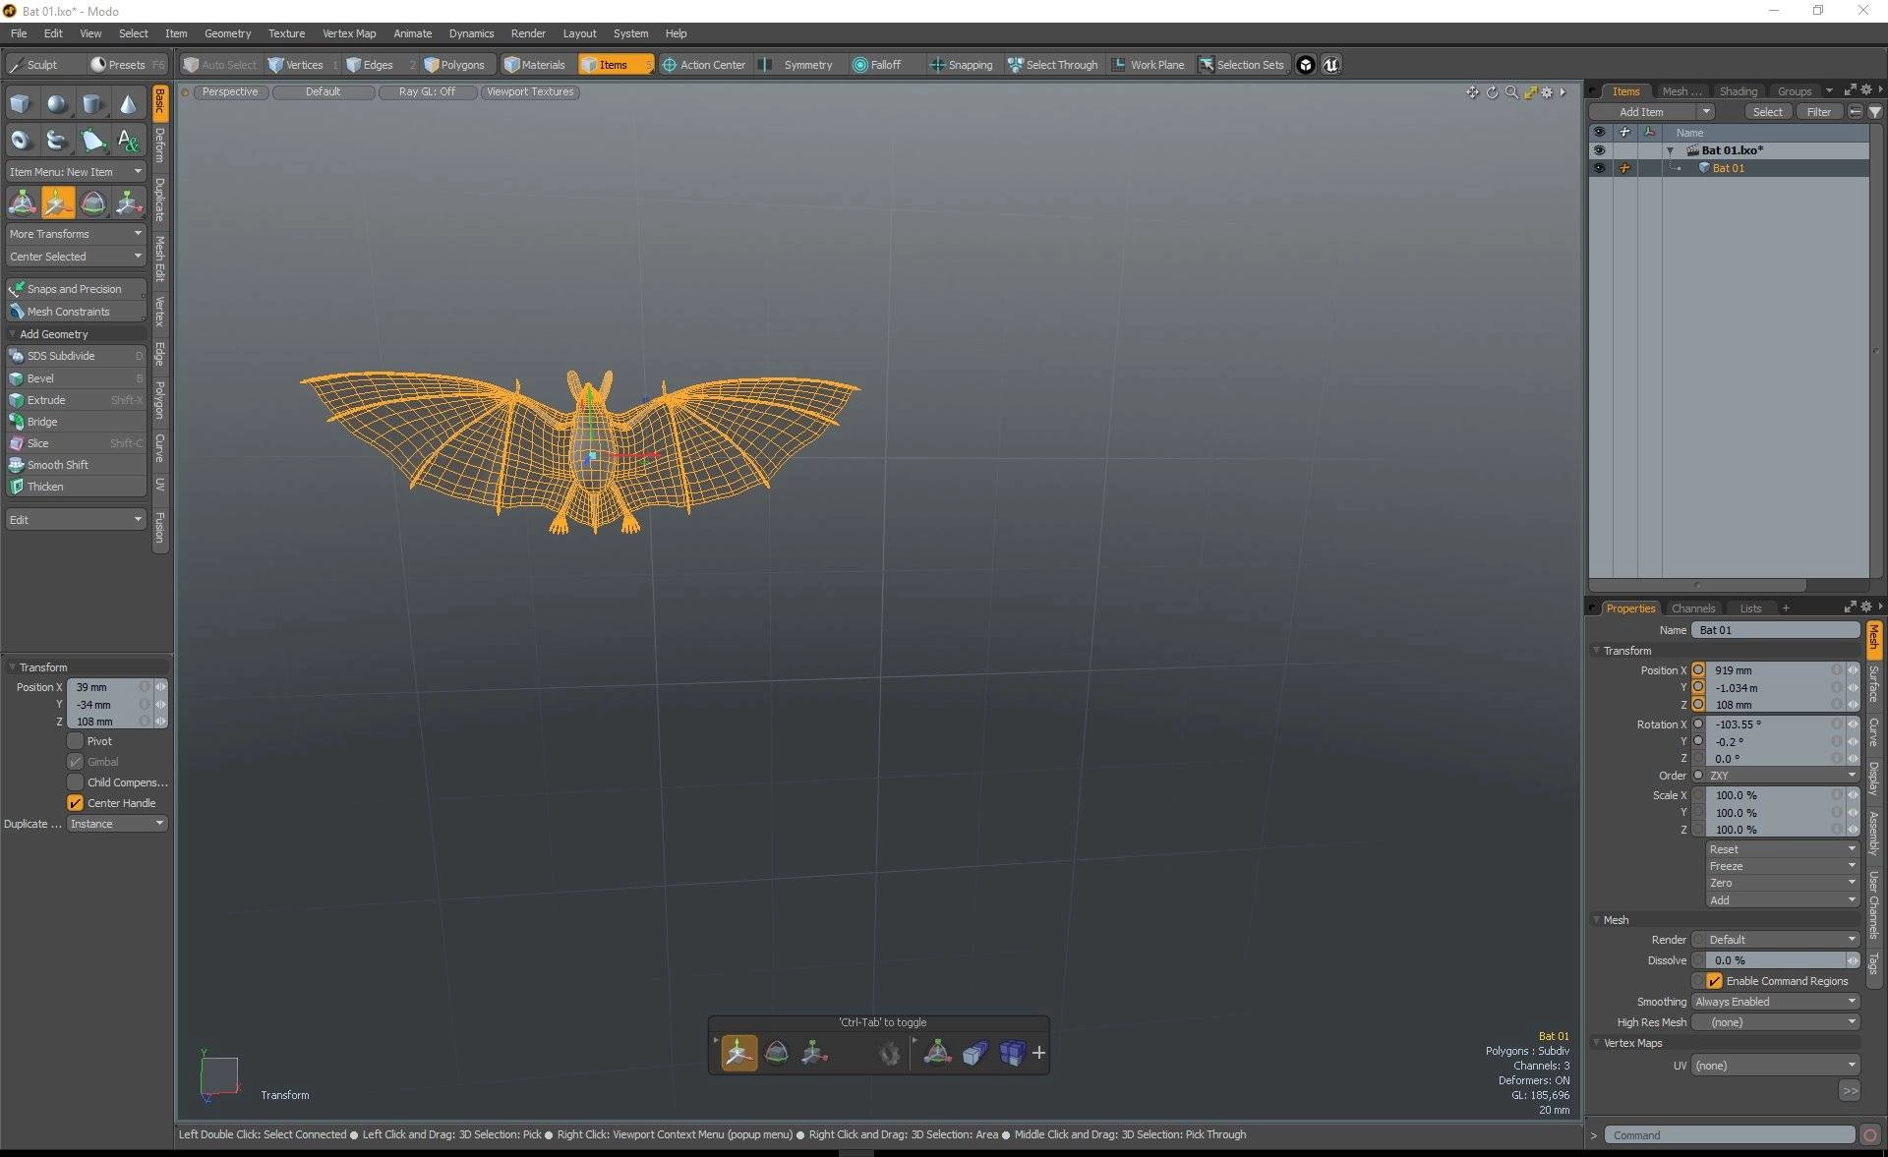1888x1157 pixels.
Task: Click the Rotate tool in the viewport pie bar
Action: click(777, 1053)
